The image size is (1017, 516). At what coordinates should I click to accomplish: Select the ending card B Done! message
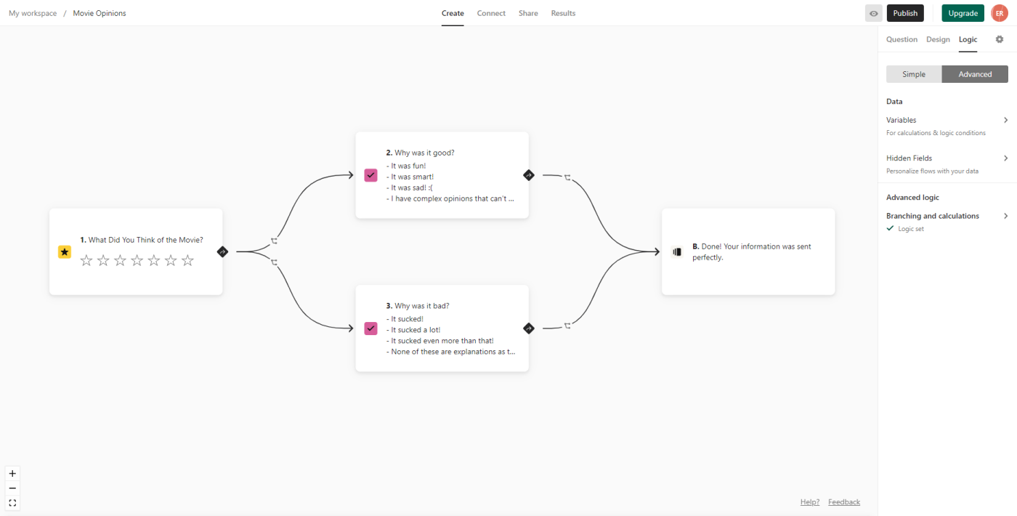tap(748, 251)
